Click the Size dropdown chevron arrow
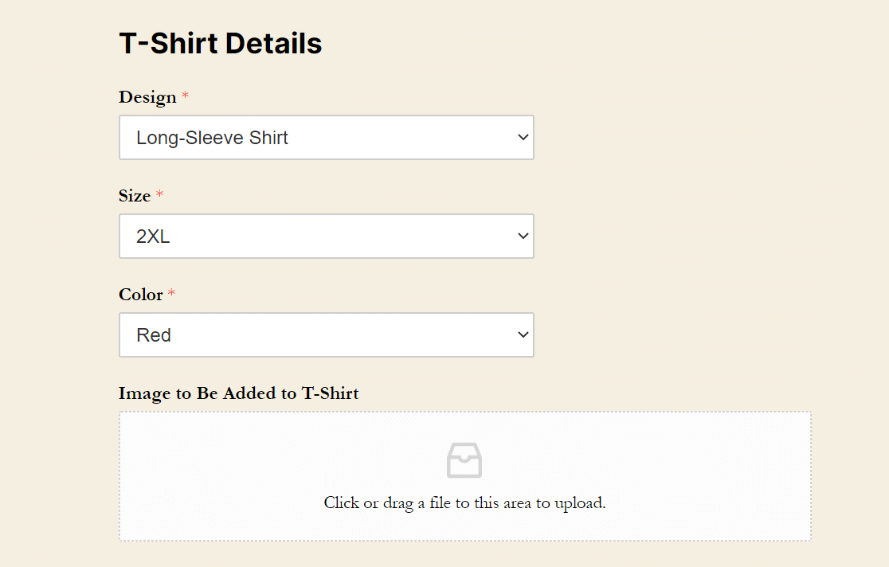Image resolution: width=889 pixels, height=567 pixels. [x=523, y=236]
